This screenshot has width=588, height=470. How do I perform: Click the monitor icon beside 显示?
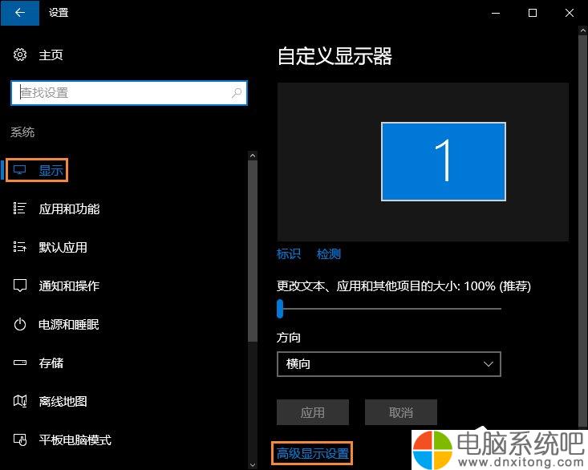19,170
